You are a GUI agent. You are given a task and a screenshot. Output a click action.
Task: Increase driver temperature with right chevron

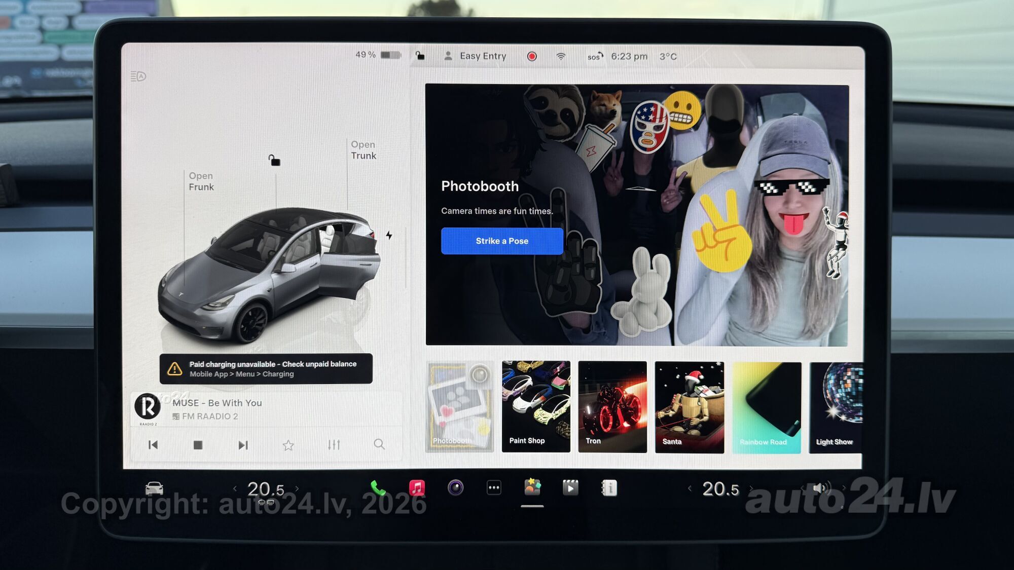(297, 488)
